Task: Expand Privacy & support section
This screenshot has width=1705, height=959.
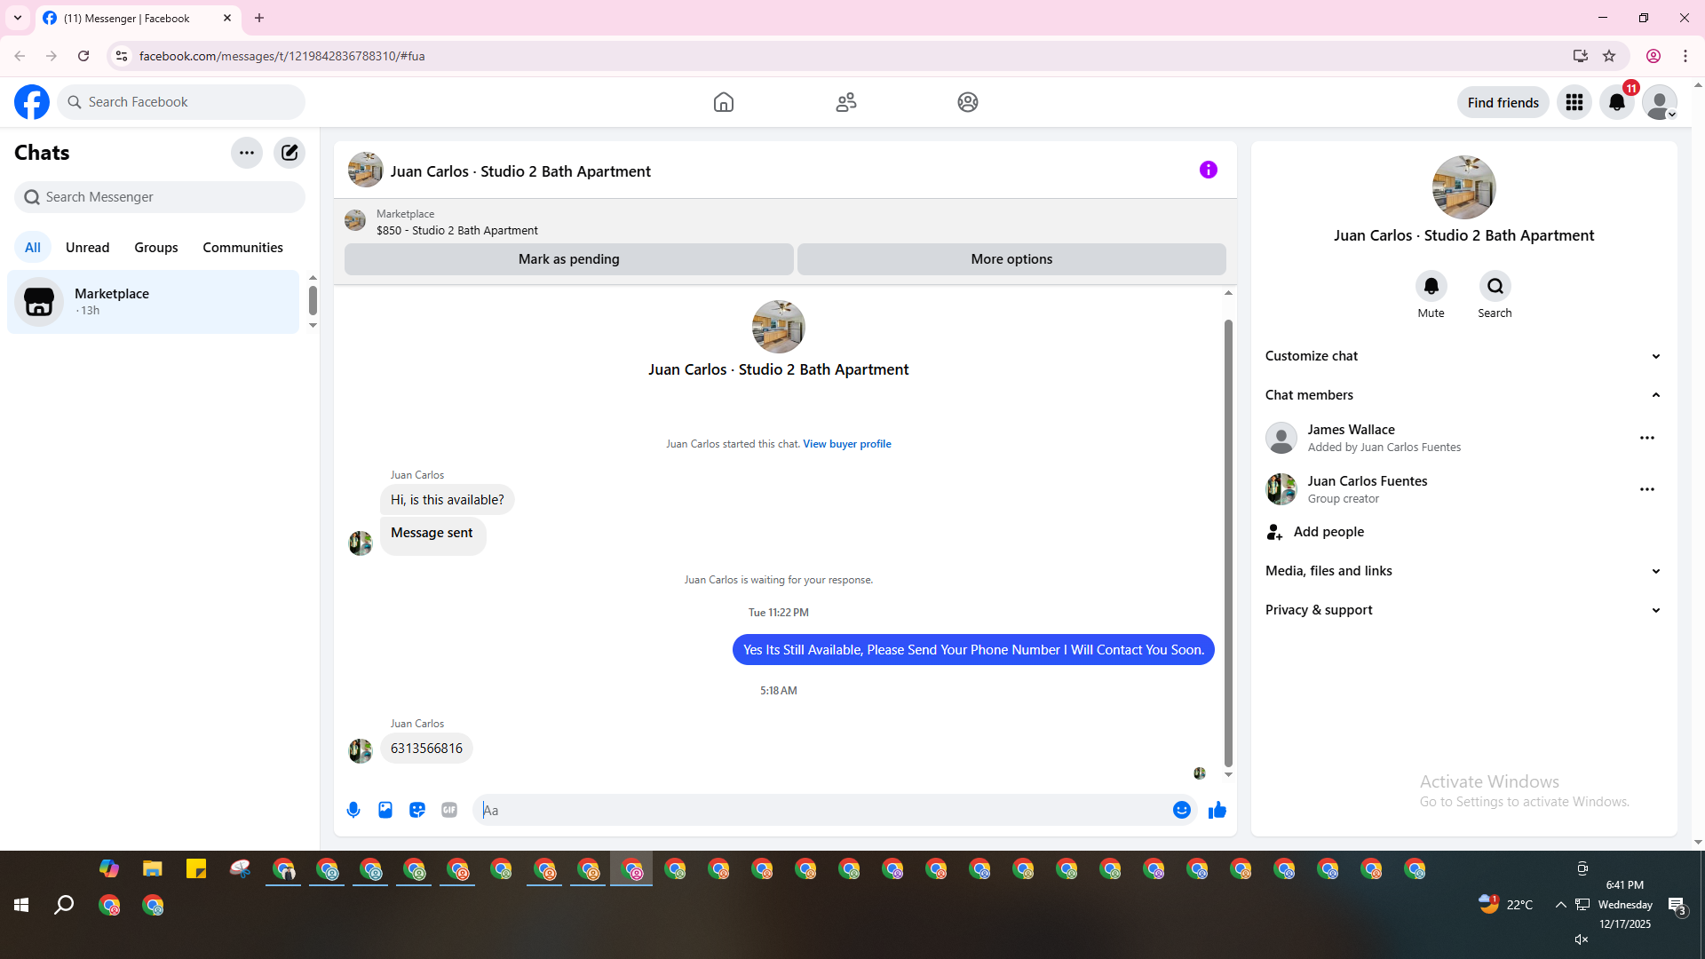Action: tap(1655, 610)
